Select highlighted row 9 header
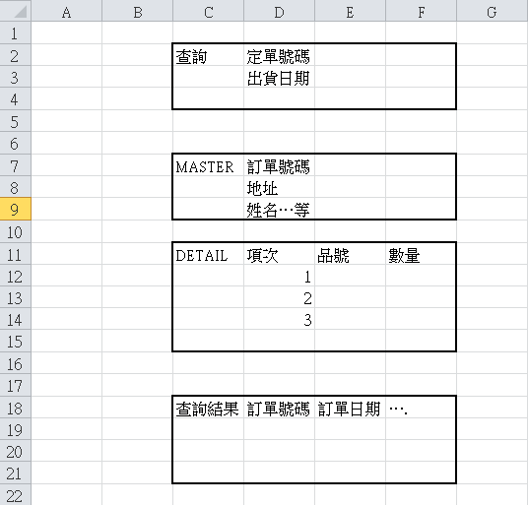The height and width of the screenshot is (505, 528). [x=16, y=210]
